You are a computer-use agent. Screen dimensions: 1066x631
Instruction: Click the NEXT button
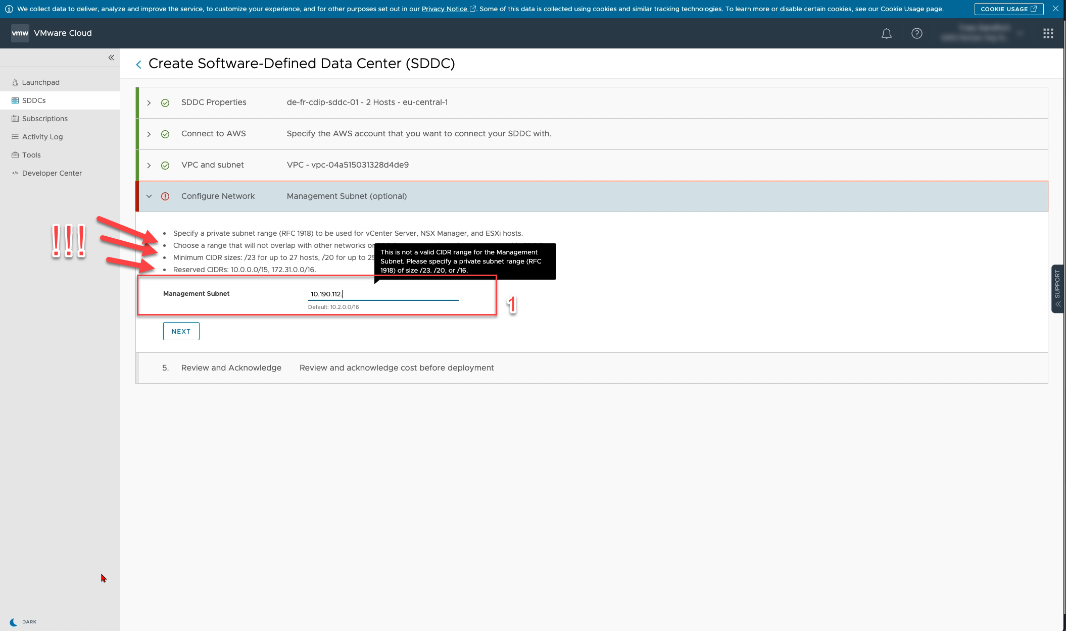pos(181,331)
